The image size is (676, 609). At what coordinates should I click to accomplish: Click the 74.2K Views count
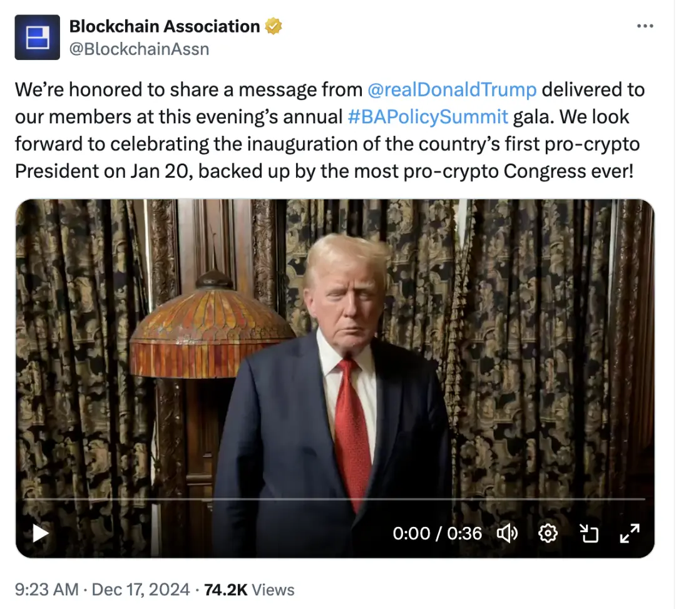tap(249, 590)
